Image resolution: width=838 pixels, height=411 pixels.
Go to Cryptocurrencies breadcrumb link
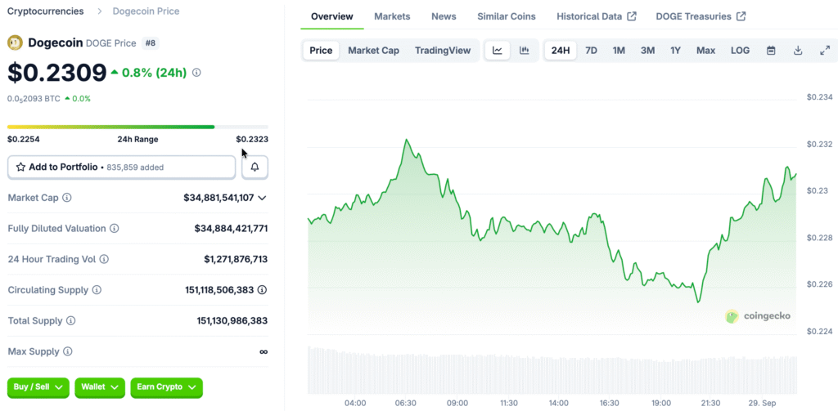point(45,11)
